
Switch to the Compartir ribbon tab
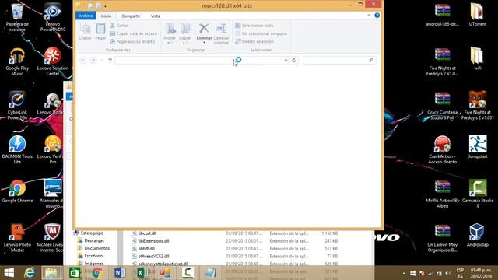coord(131,16)
